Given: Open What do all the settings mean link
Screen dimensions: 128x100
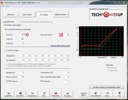Looking at the screenshot, I should (x=60, y=46).
